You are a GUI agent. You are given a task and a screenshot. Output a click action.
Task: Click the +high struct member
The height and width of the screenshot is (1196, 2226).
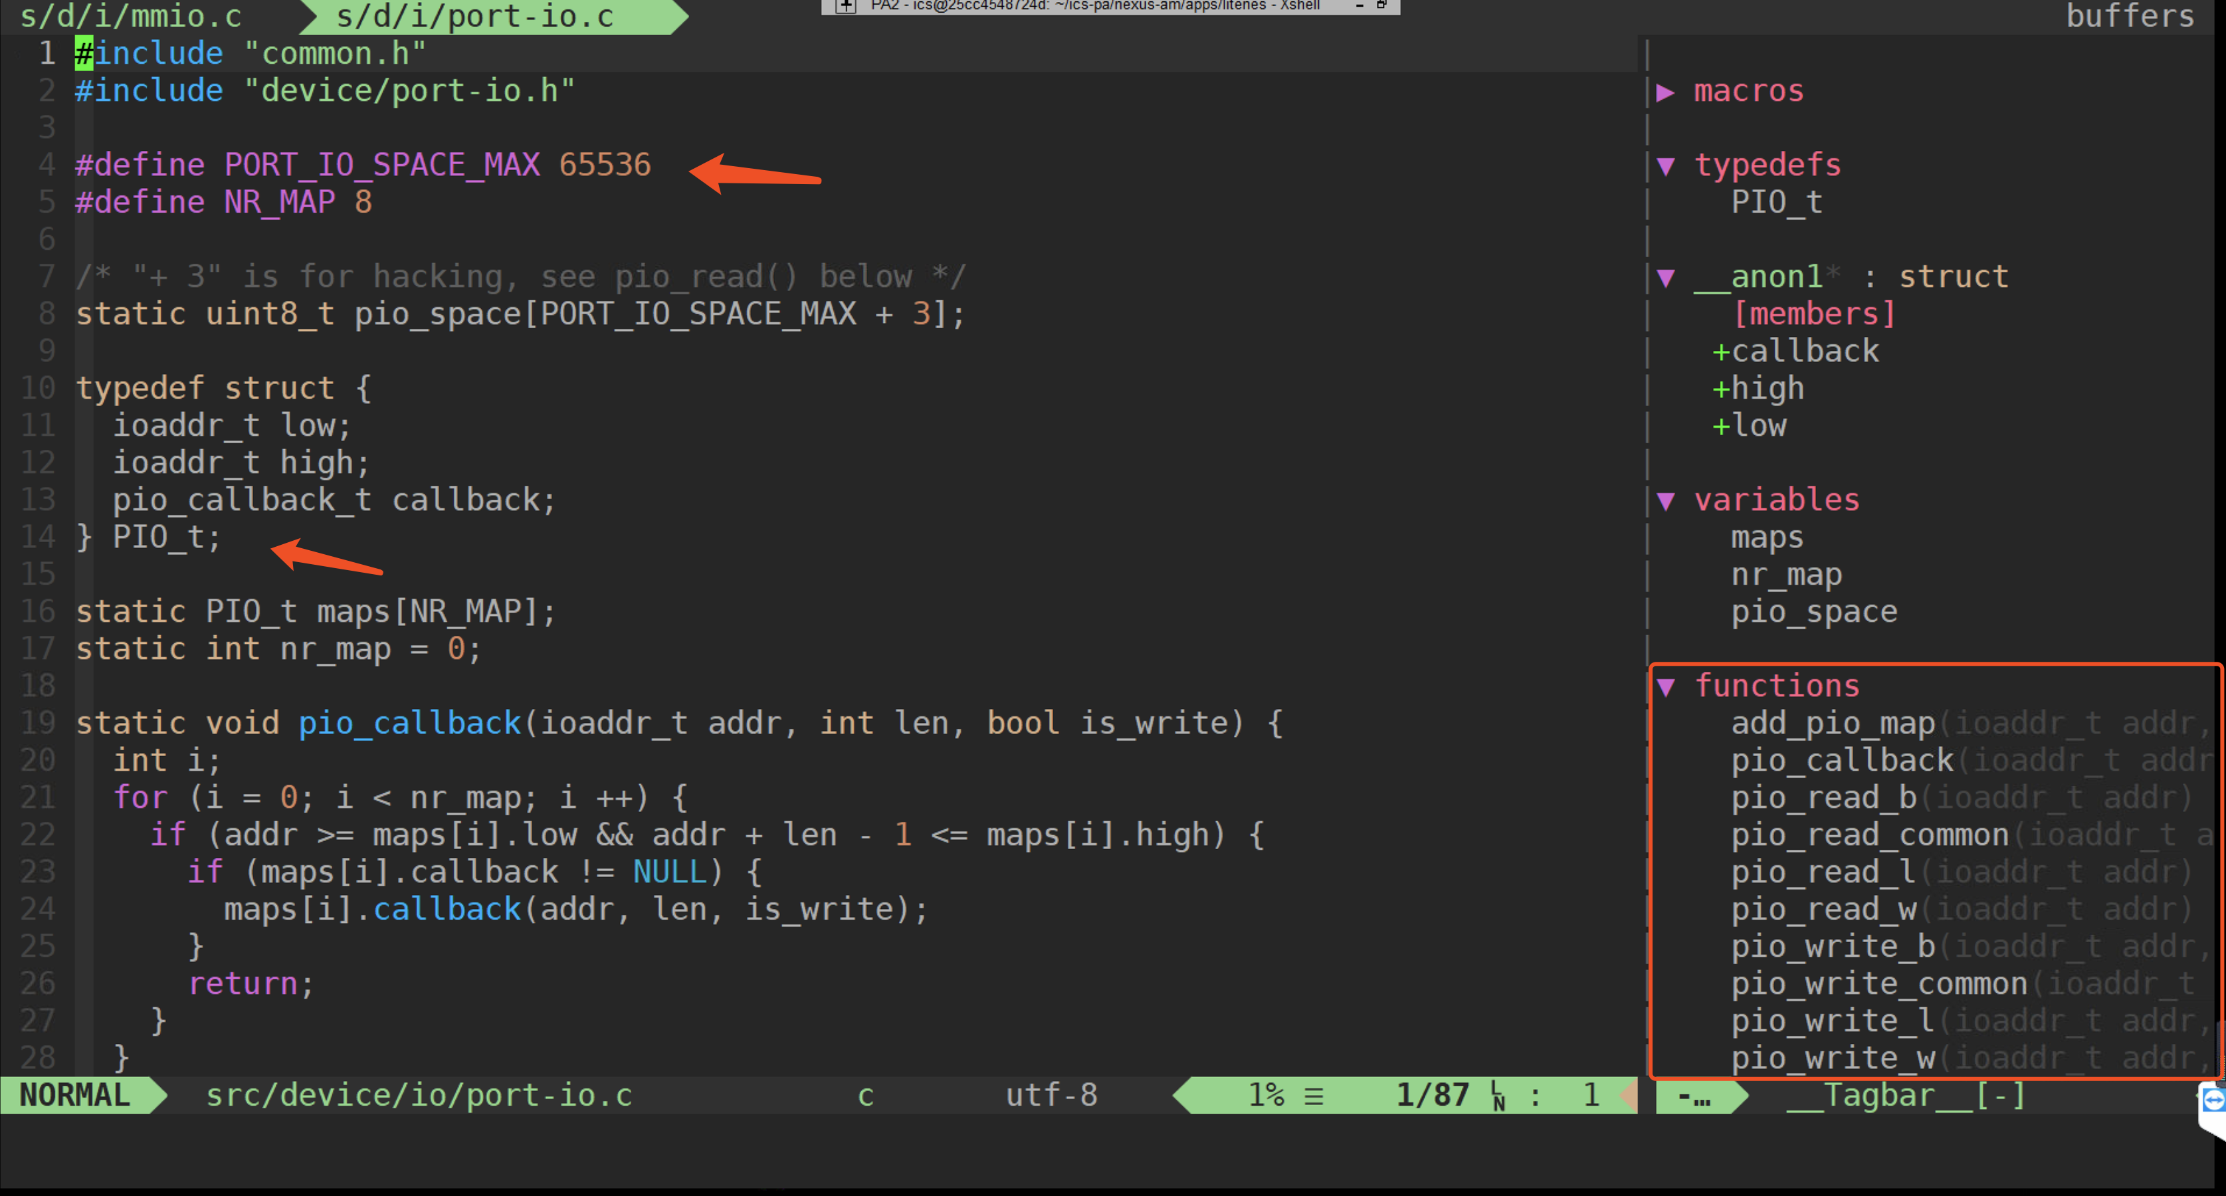(x=1758, y=389)
